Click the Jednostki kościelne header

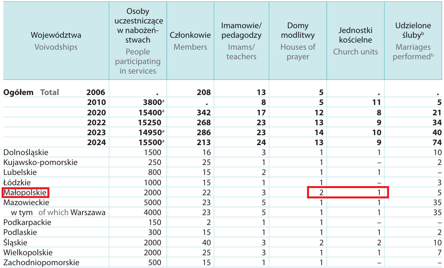coord(355,41)
